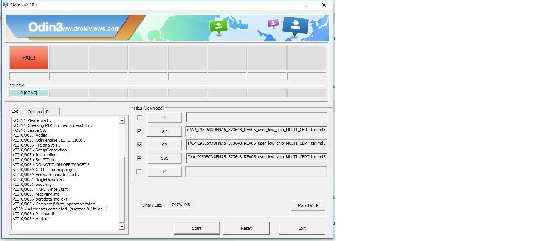Click the progress bar under FAIL! box
Viewport: 547px width, 241px height.
(29, 76)
